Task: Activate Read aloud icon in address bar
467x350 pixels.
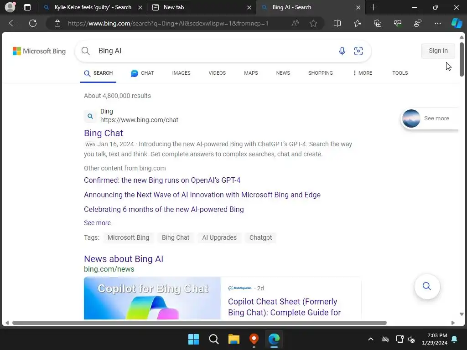Action: (295, 23)
